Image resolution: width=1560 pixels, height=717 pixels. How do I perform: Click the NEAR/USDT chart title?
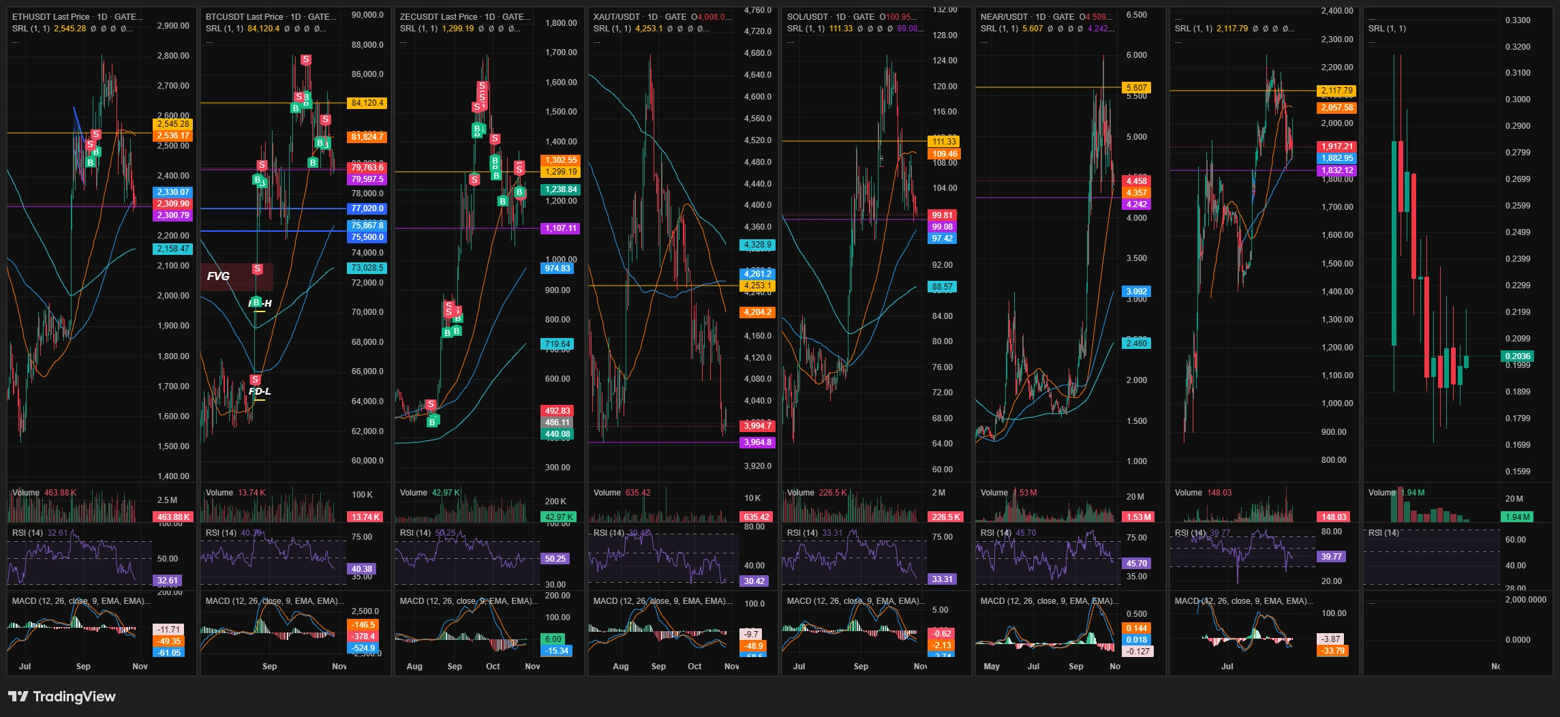tap(1027, 17)
